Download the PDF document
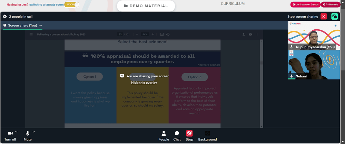Screen dimensions: 345x144 244,34
